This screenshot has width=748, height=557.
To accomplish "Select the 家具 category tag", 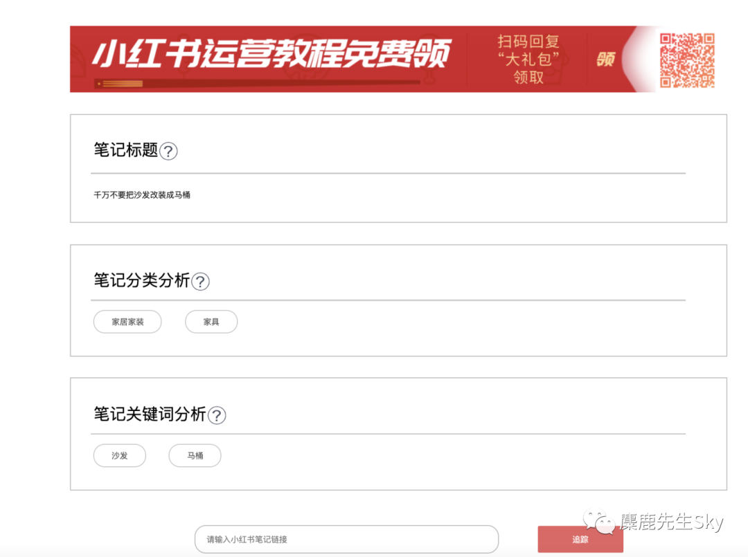I will coord(211,322).
